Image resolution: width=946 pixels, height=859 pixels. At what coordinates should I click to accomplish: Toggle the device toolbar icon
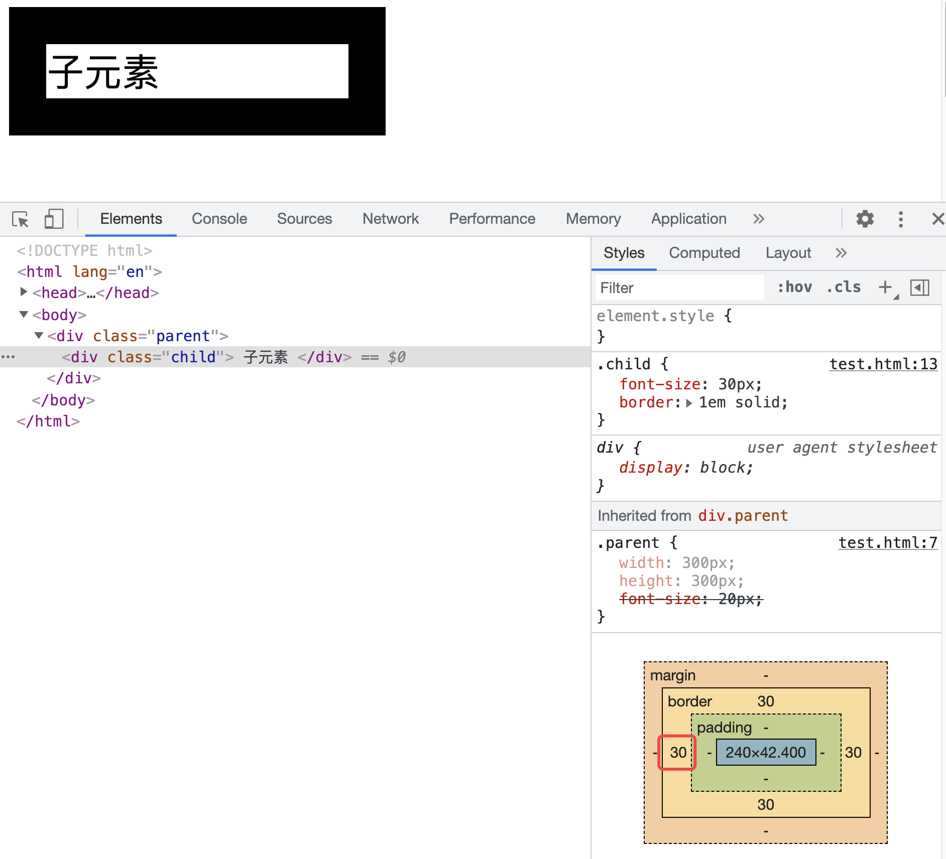point(54,219)
